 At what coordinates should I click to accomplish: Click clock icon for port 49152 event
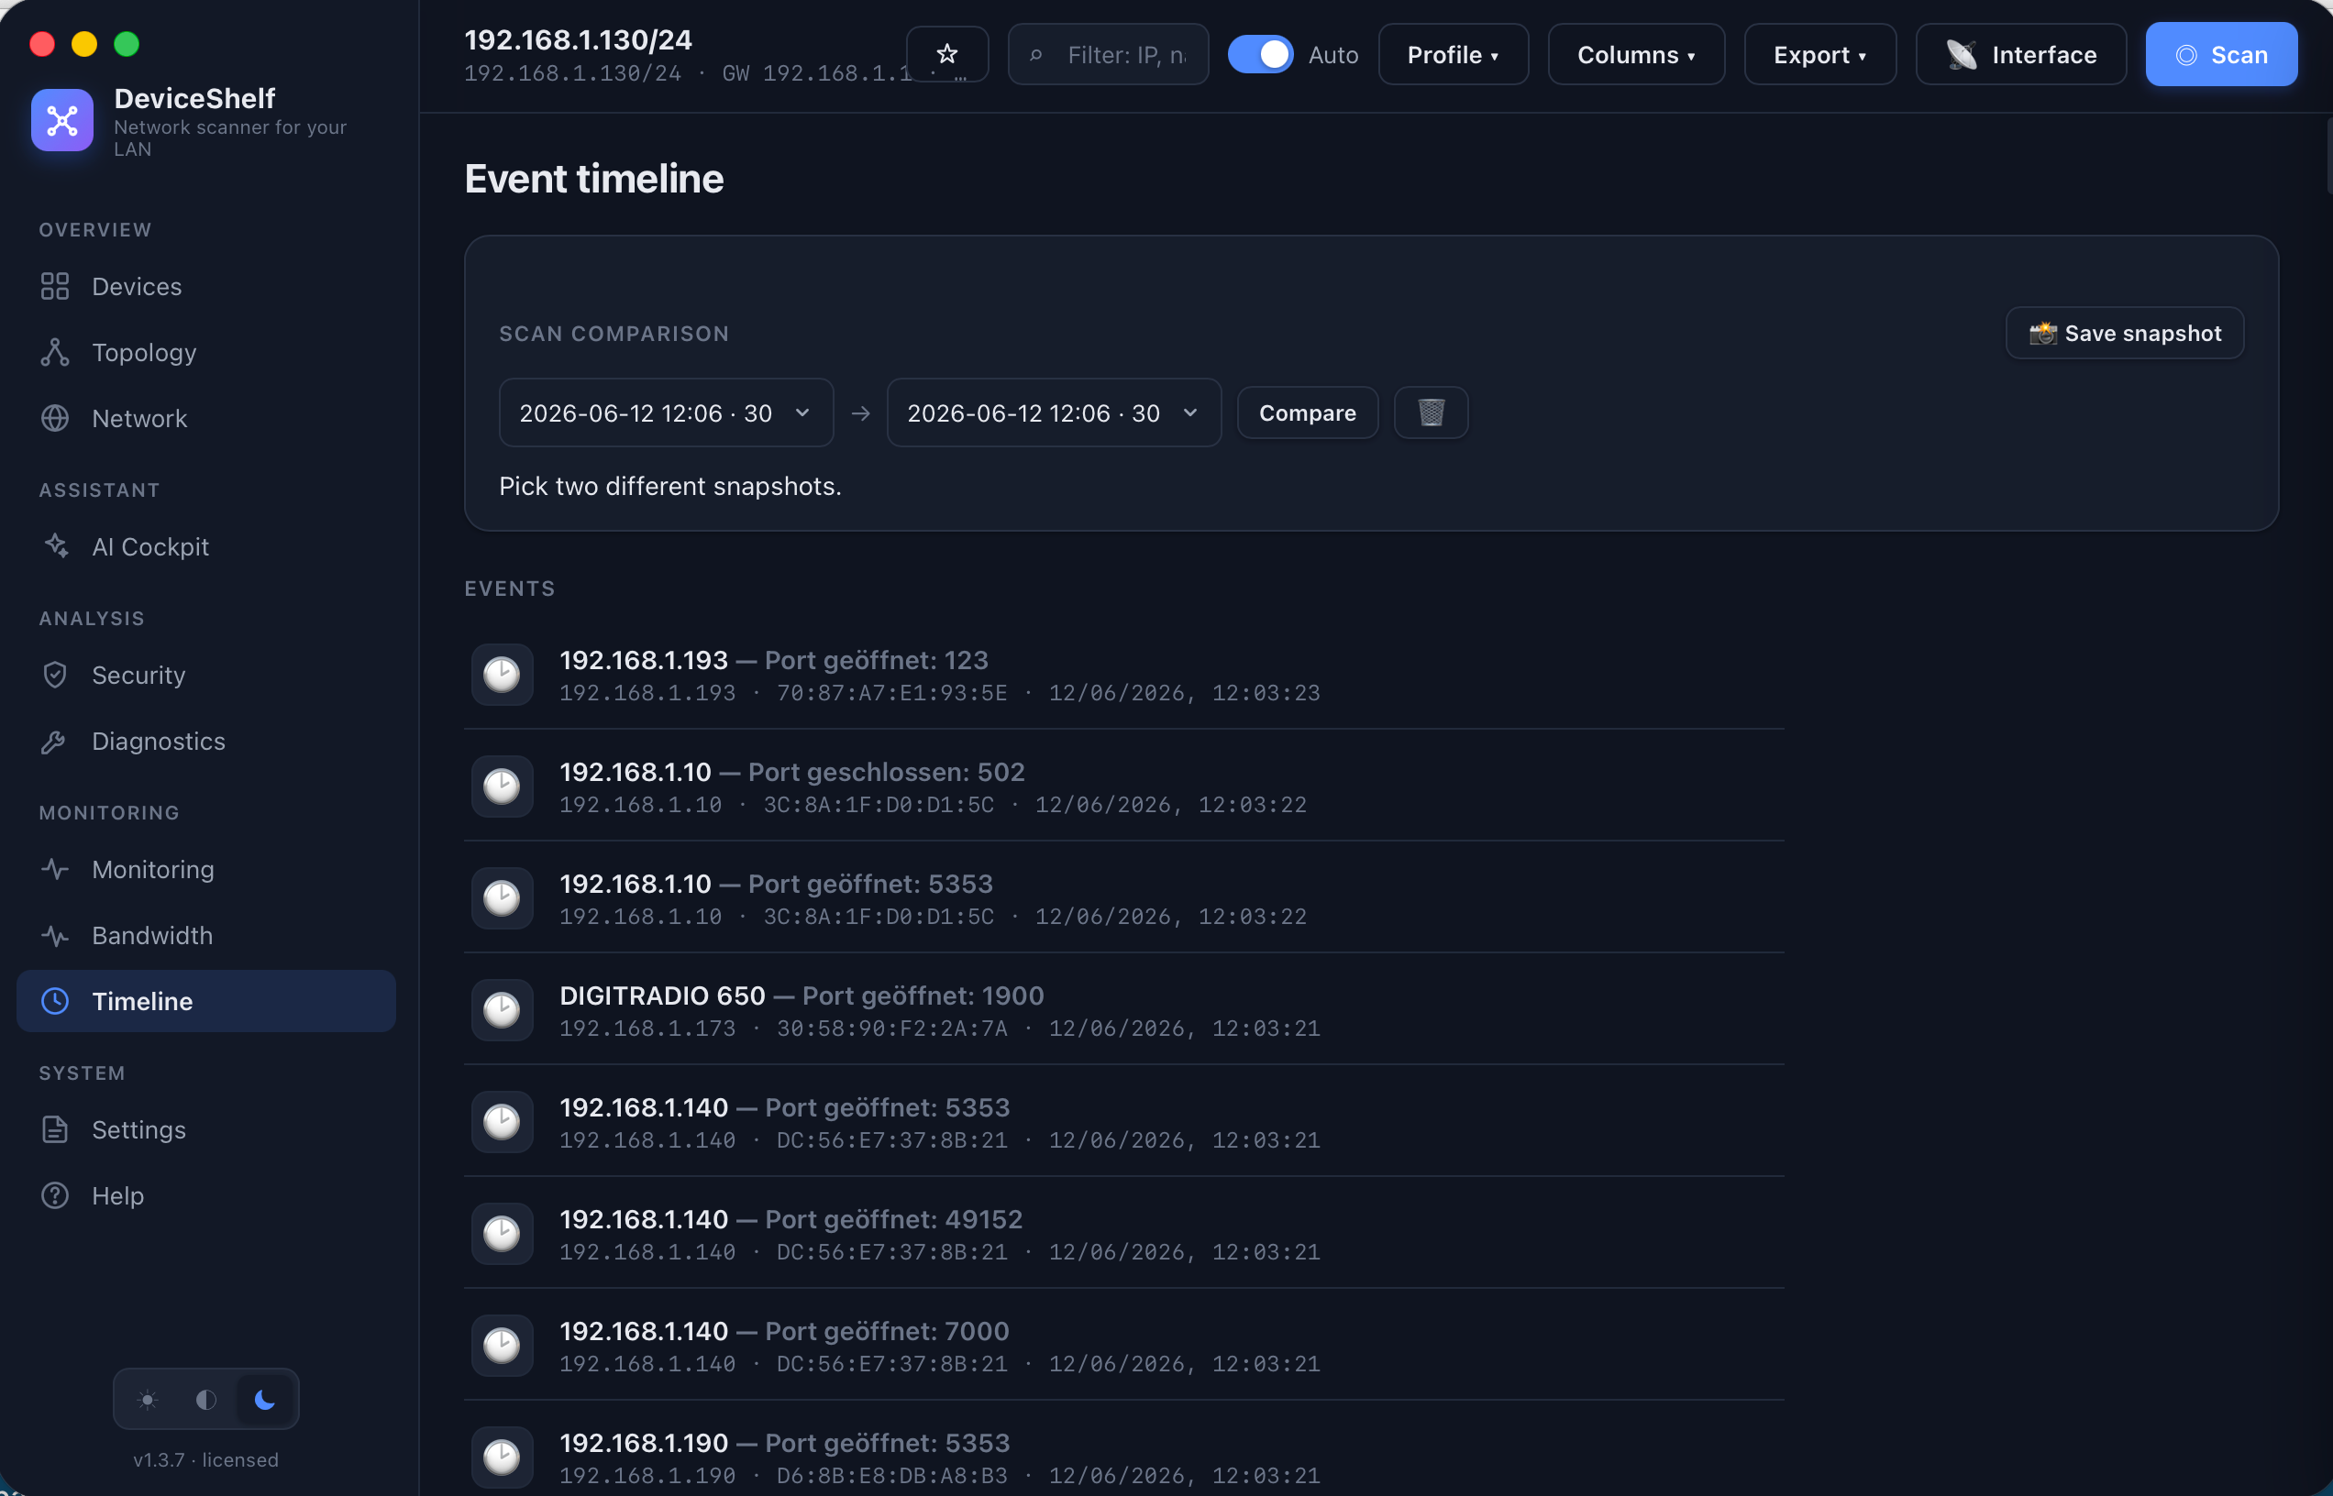[503, 1234]
